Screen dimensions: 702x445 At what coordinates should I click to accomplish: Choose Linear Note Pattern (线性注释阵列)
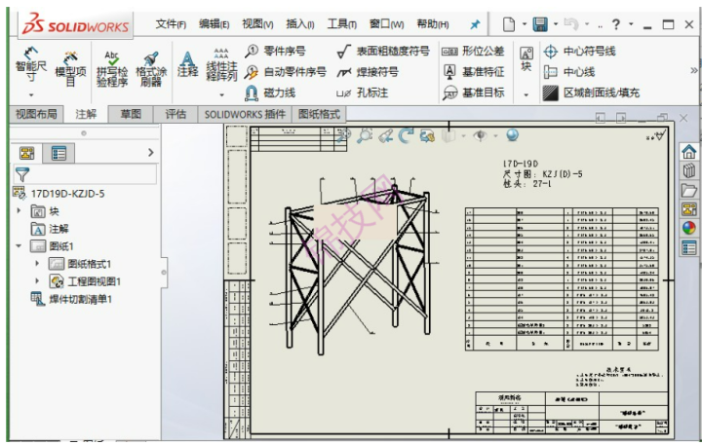click(x=221, y=64)
